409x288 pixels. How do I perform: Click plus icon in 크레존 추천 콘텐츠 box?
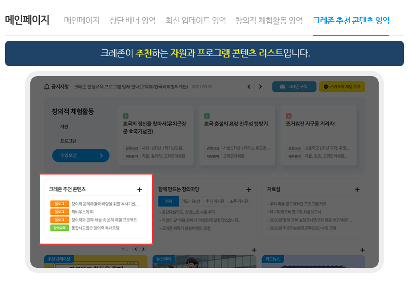[139, 190]
